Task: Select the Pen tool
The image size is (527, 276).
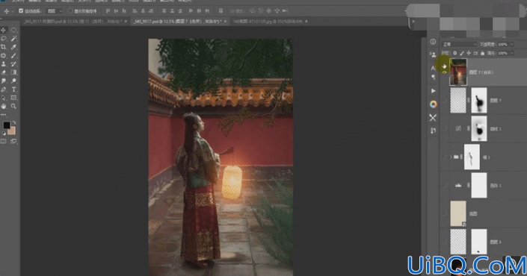Action: (4, 90)
